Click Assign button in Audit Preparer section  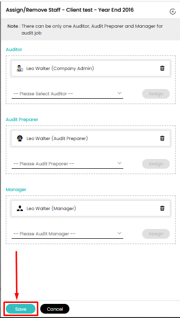pos(156,164)
